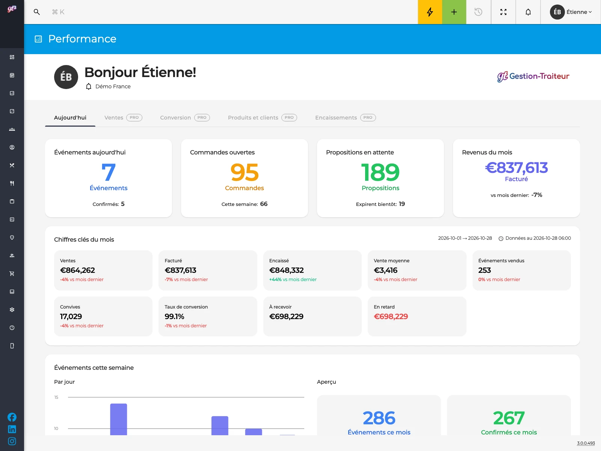Select the Aujourd'hui tab
This screenshot has width=601, height=451.
pyautogui.click(x=70, y=118)
